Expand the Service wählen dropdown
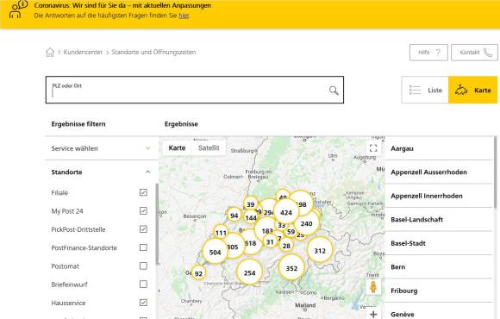The height and width of the screenshot is (319, 500). (102, 148)
